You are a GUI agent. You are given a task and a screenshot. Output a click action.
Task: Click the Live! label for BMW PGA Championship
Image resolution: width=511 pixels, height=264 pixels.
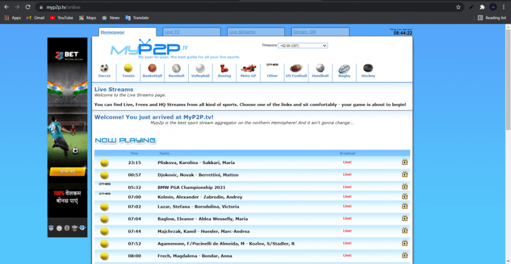coord(347,187)
